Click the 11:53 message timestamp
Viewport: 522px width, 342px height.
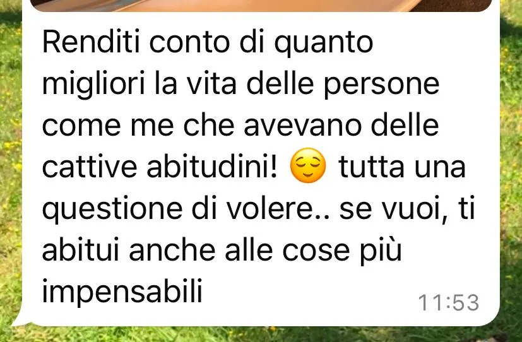tap(448, 303)
